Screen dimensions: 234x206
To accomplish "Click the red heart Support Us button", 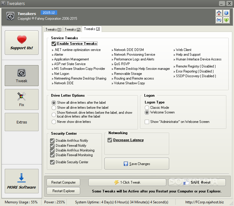I will click(22, 42).
